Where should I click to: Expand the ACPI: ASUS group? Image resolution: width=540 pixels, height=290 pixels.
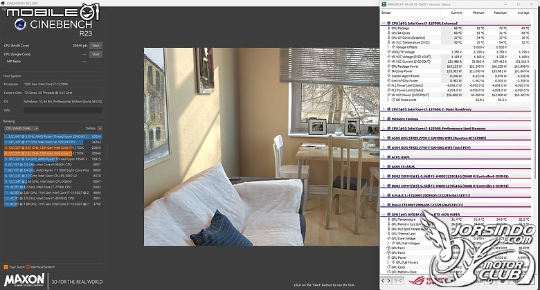pos(384,157)
